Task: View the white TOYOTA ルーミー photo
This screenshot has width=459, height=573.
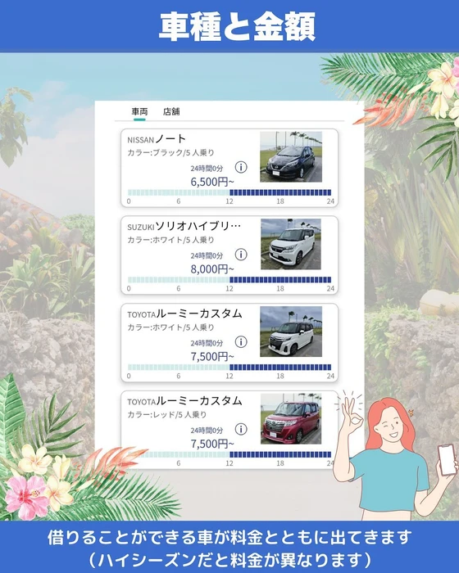Action: click(x=291, y=332)
